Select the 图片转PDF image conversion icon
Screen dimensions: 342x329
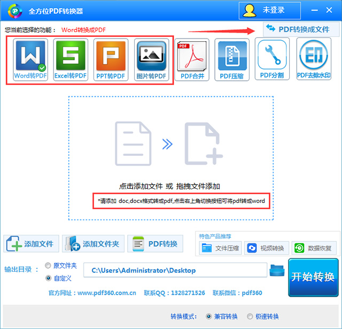point(151,60)
